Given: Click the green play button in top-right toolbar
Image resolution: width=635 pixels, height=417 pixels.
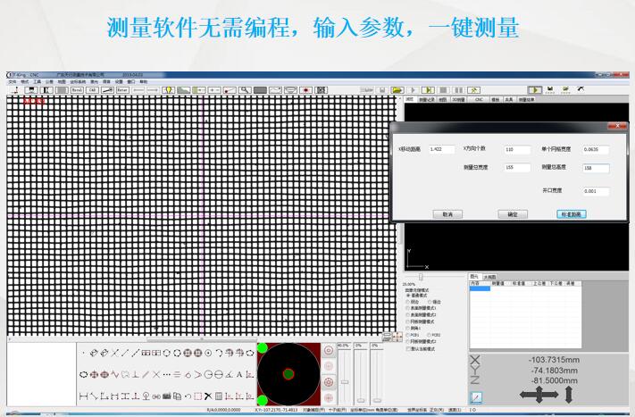Looking at the screenshot, I should (x=534, y=90).
